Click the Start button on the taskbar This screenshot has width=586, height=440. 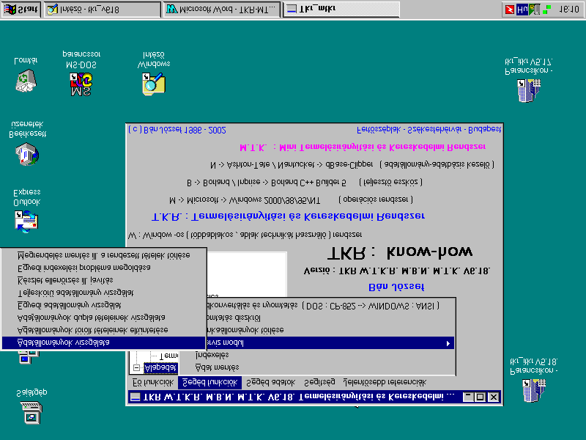[x=21, y=10]
